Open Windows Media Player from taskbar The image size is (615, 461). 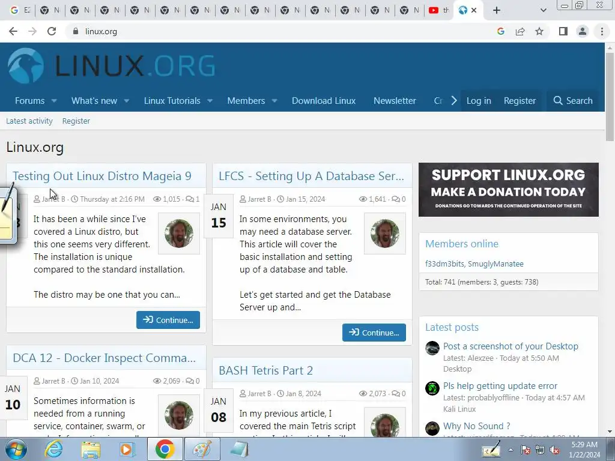click(x=127, y=449)
